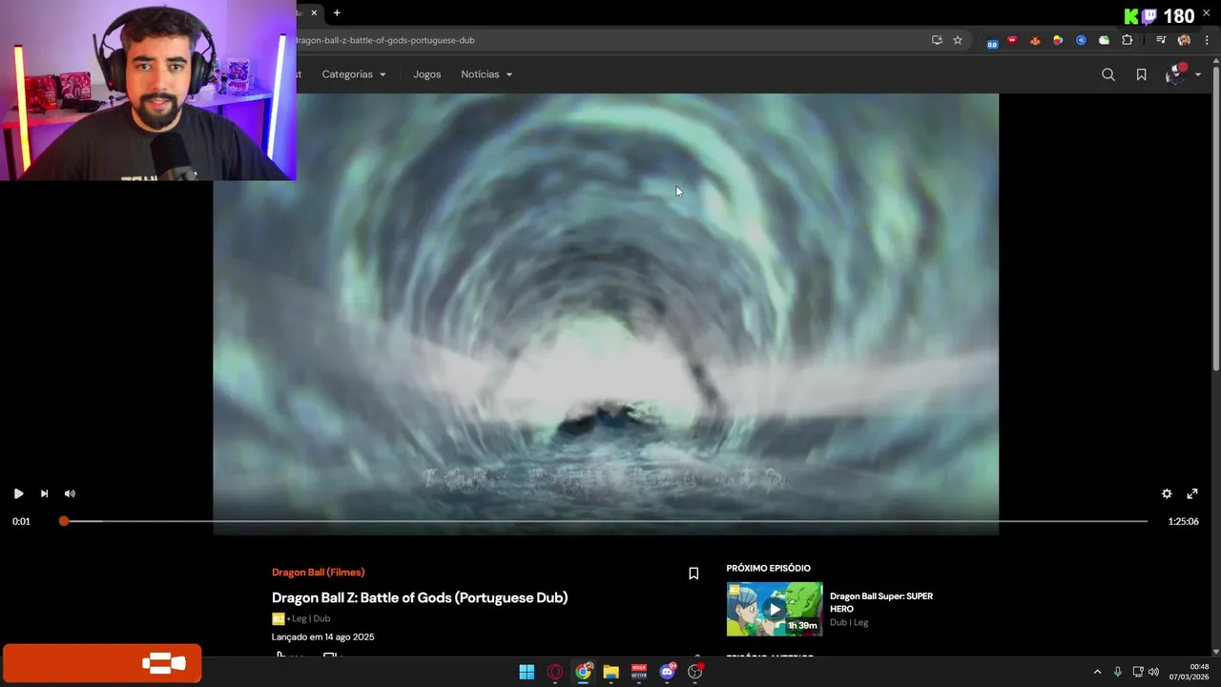The image size is (1221, 687).
Task: Click the Dub | Leg label under SUPER HERO
Action: pyautogui.click(x=849, y=622)
